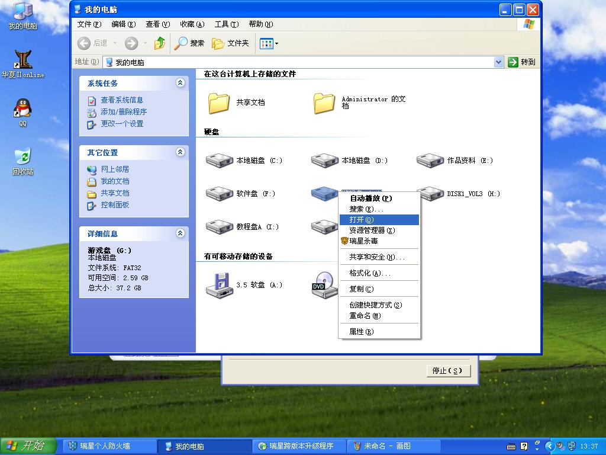Collapse the 其它位置 panel
Viewport: 606px width, 455px height.
click(180, 152)
